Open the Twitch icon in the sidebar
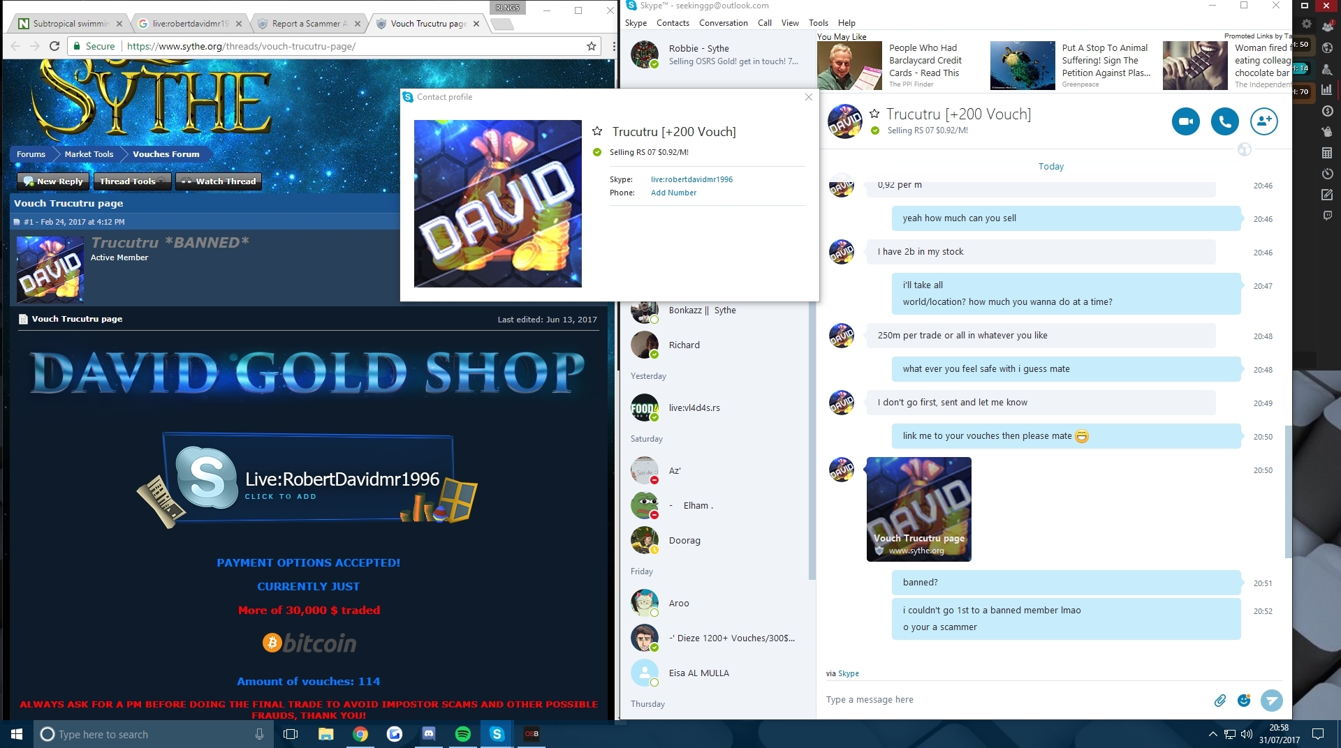 pos(1327,216)
